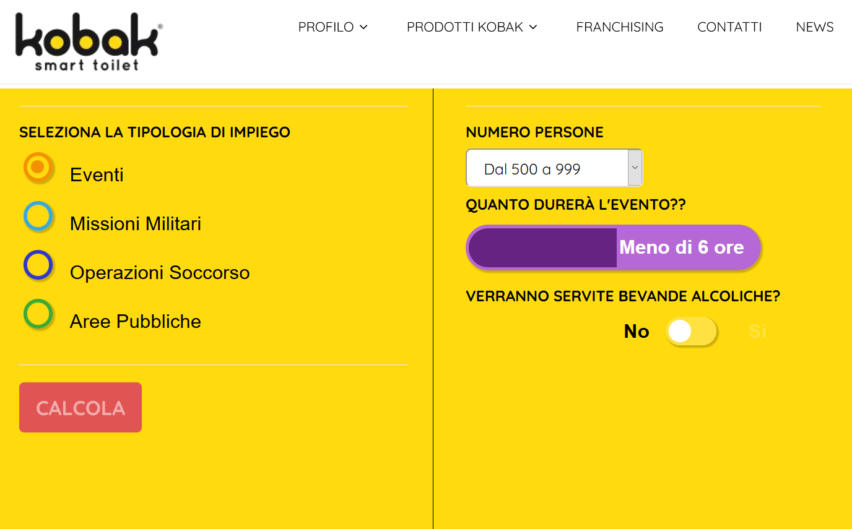
Task: Open the Franchising page
Action: (x=620, y=27)
